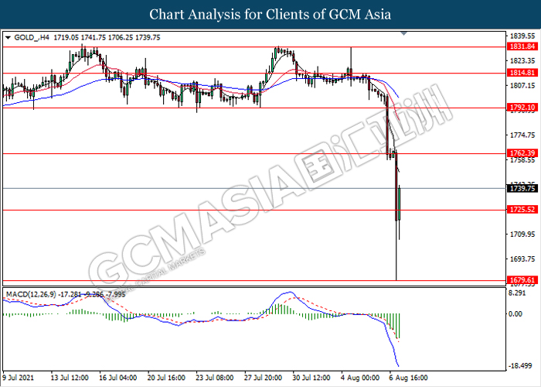Screen dimensions: 541x387
Task: Select the 1792.10 price level label
Action: pos(522,108)
